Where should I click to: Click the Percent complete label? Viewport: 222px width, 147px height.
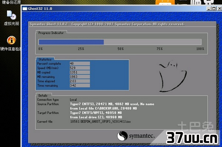[x=49, y=64]
